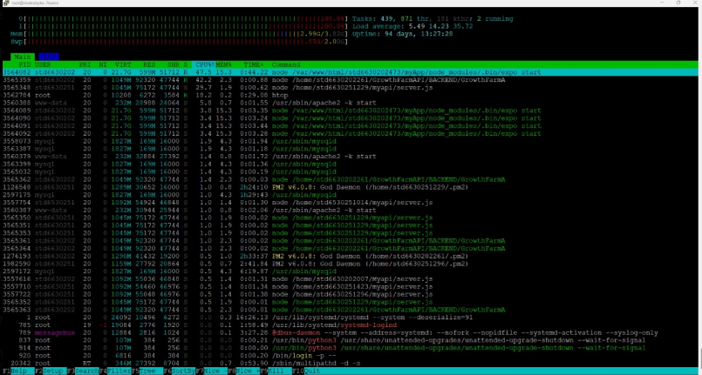The height and width of the screenshot is (375, 702).
Task: Select the highlighted expo start process row
Action: click(349, 71)
